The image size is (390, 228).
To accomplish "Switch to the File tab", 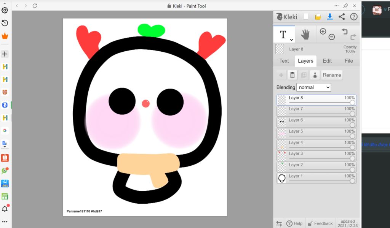I will pyautogui.click(x=349, y=61).
